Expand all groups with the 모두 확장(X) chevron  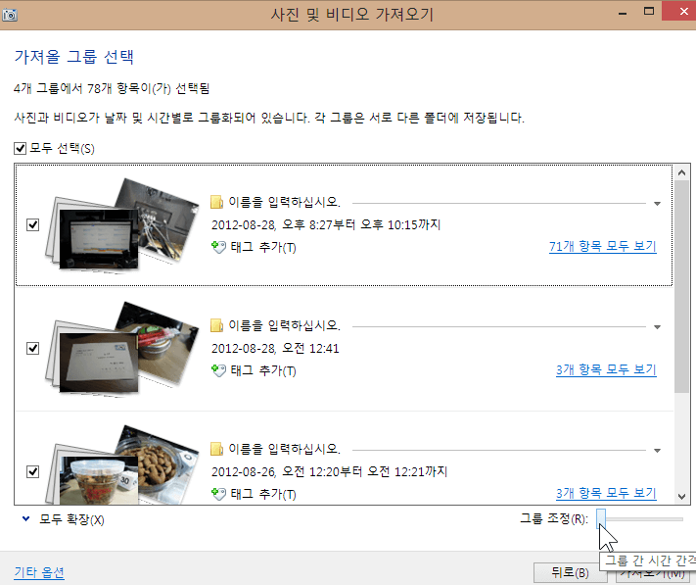(x=26, y=518)
